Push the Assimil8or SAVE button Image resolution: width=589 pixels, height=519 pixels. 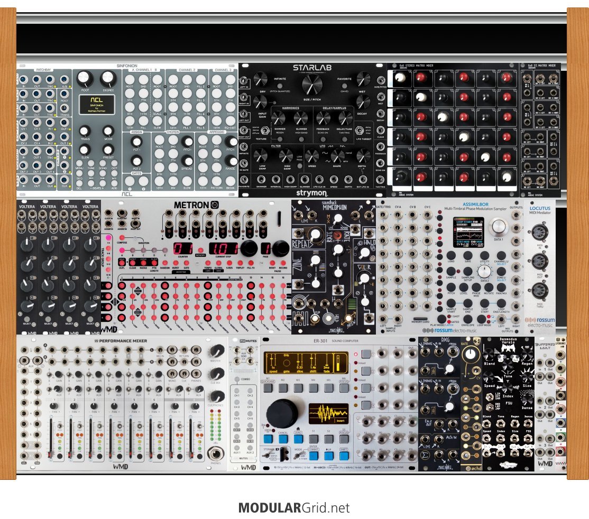click(x=468, y=255)
